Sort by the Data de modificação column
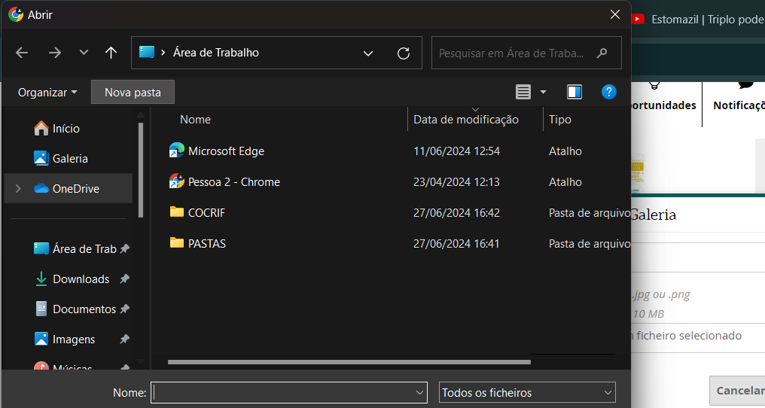This screenshot has height=408, width=765. (x=466, y=120)
